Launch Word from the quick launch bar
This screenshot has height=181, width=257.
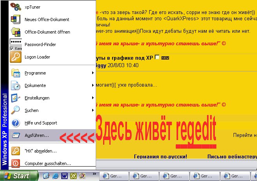[x=64, y=176]
